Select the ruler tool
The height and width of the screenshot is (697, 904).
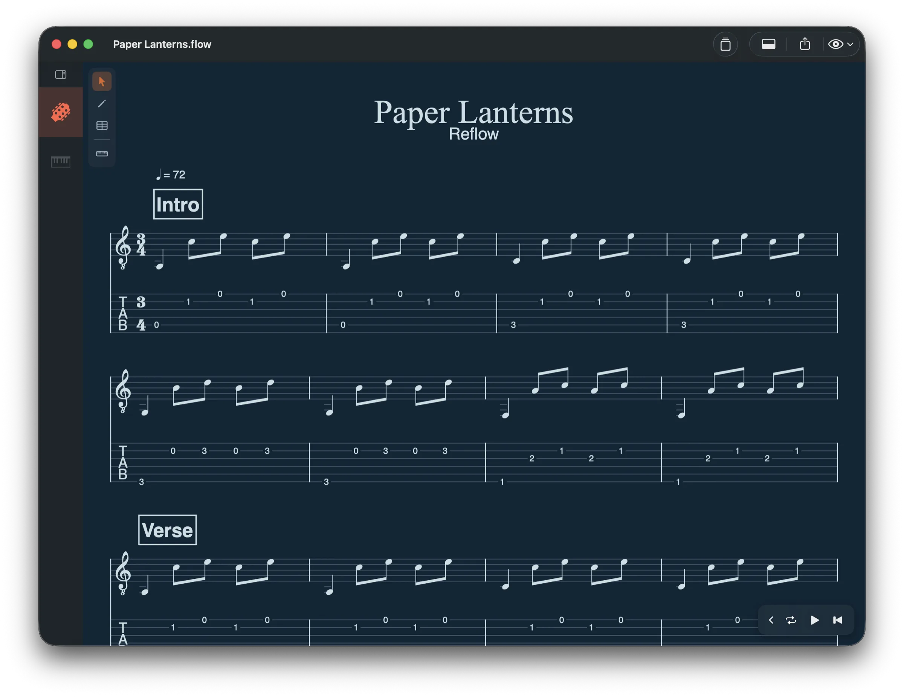[x=102, y=154]
